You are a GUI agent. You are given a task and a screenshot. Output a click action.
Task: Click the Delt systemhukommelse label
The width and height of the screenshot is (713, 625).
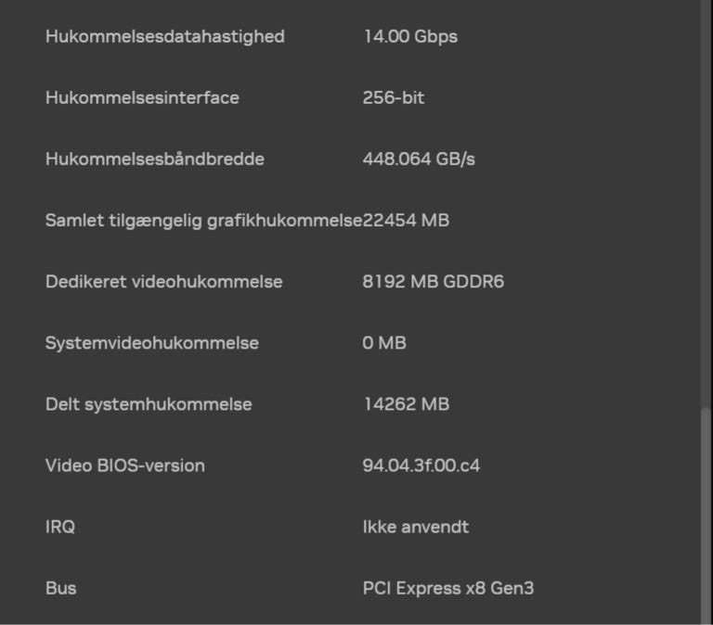click(149, 404)
